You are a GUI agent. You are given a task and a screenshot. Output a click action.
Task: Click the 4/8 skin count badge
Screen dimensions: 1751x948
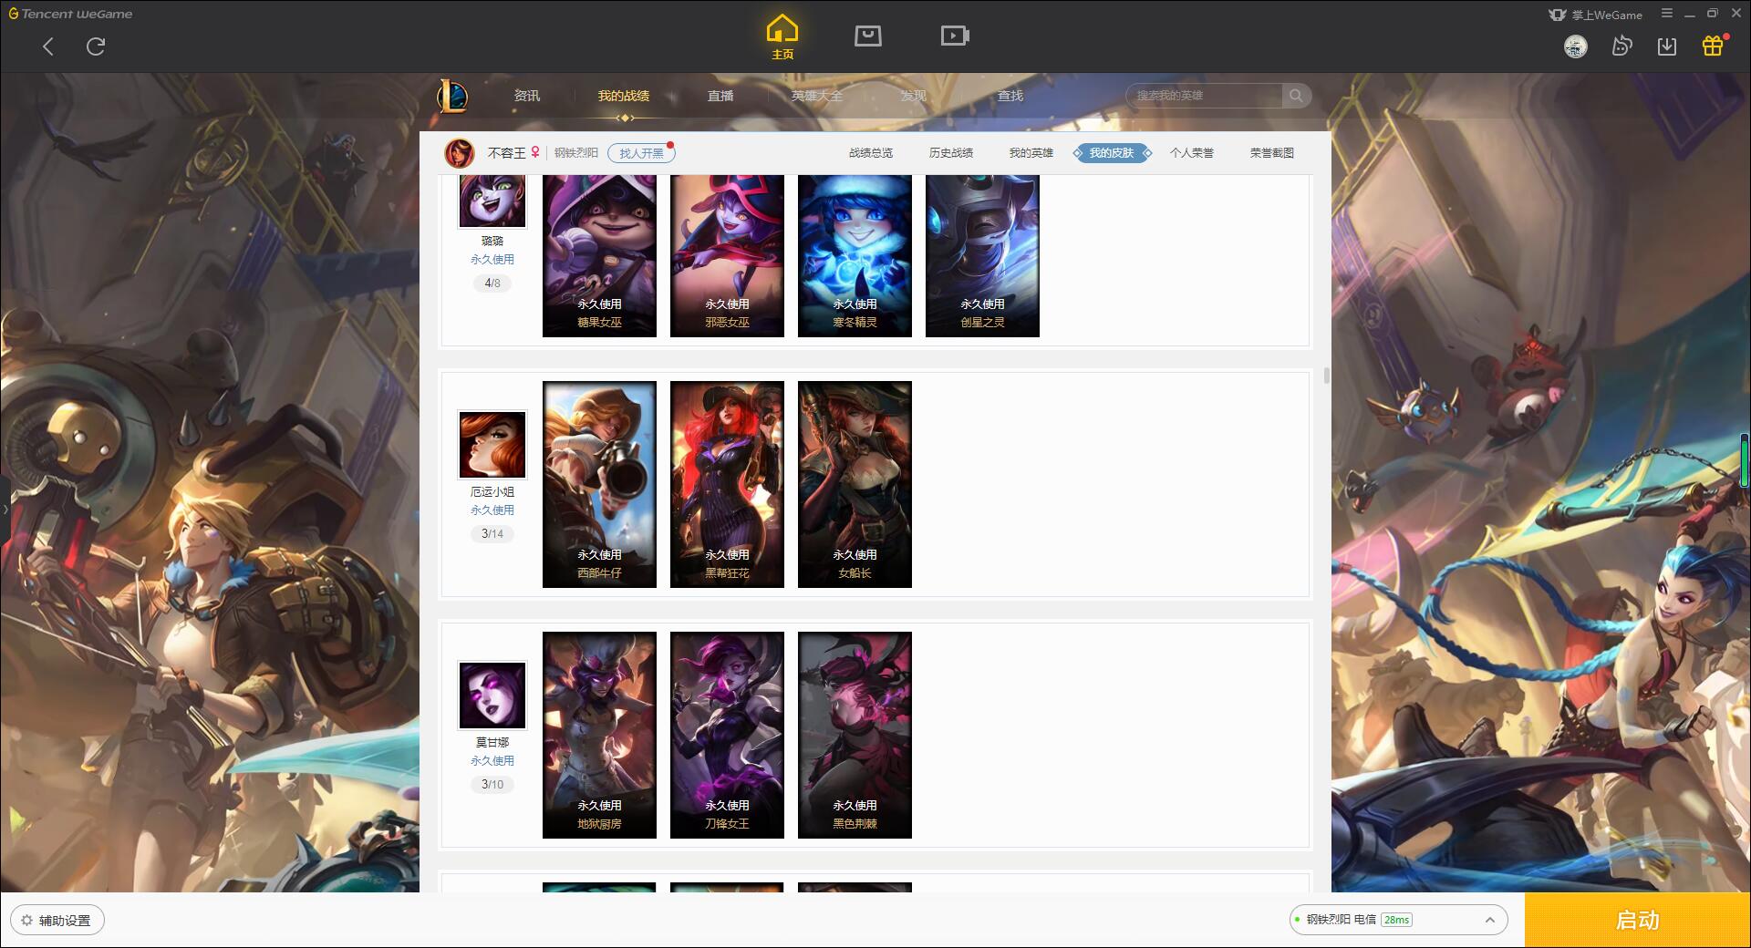pyautogui.click(x=492, y=283)
